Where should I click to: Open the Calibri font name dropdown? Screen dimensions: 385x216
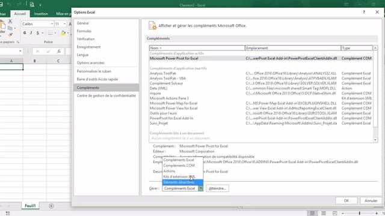click(52, 24)
